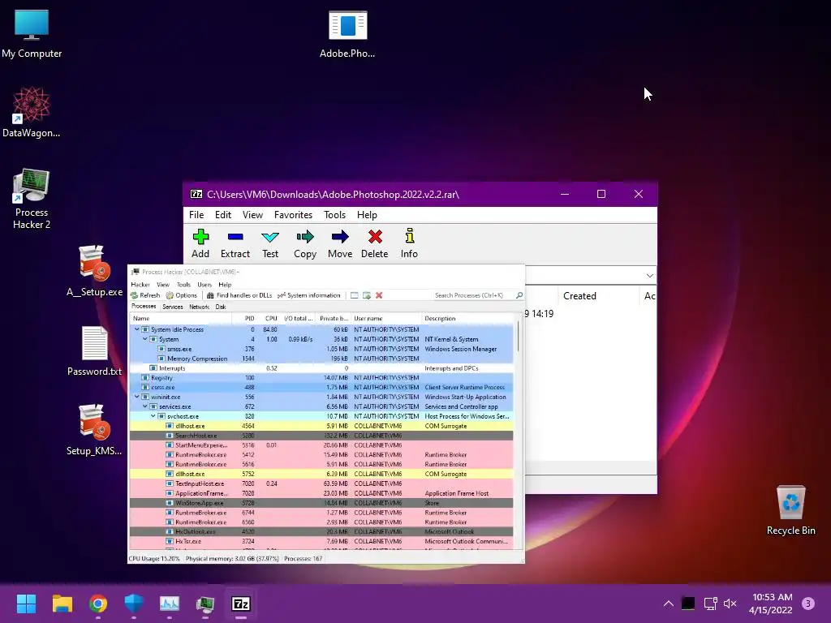The width and height of the screenshot is (831, 623).
Task: Select the Recycle Bin icon
Action: (790, 510)
